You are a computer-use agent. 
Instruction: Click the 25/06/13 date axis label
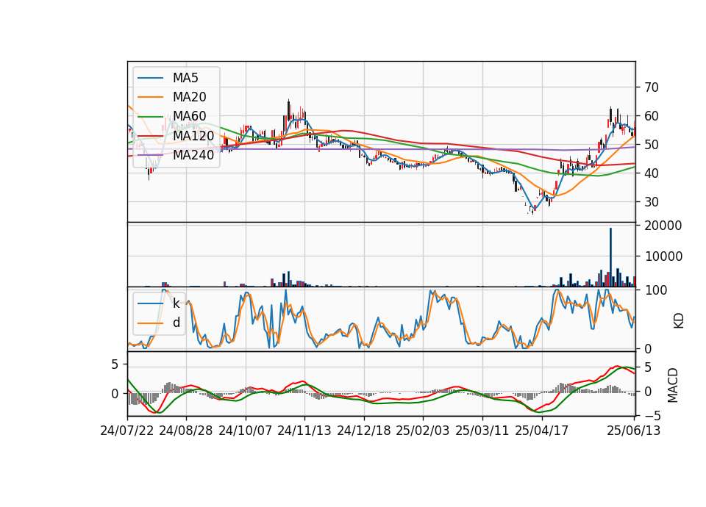633,431
